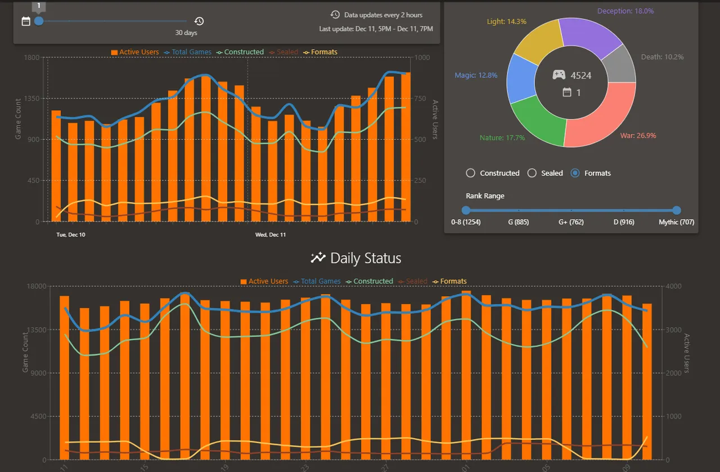This screenshot has width=720, height=472.
Task: Select the Sealed radio button
Action: (x=532, y=173)
